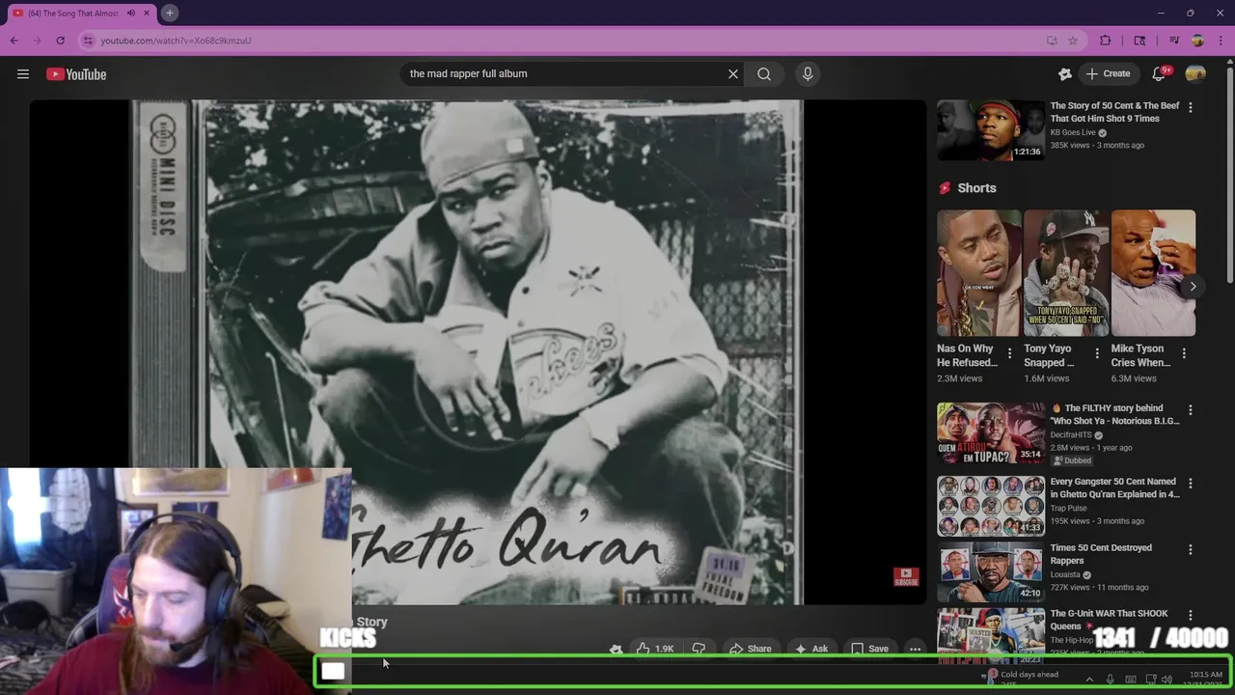Open options for Tony Yayo Snapped short
This screenshot has width=1235, height=695.
coord(1097,353)
